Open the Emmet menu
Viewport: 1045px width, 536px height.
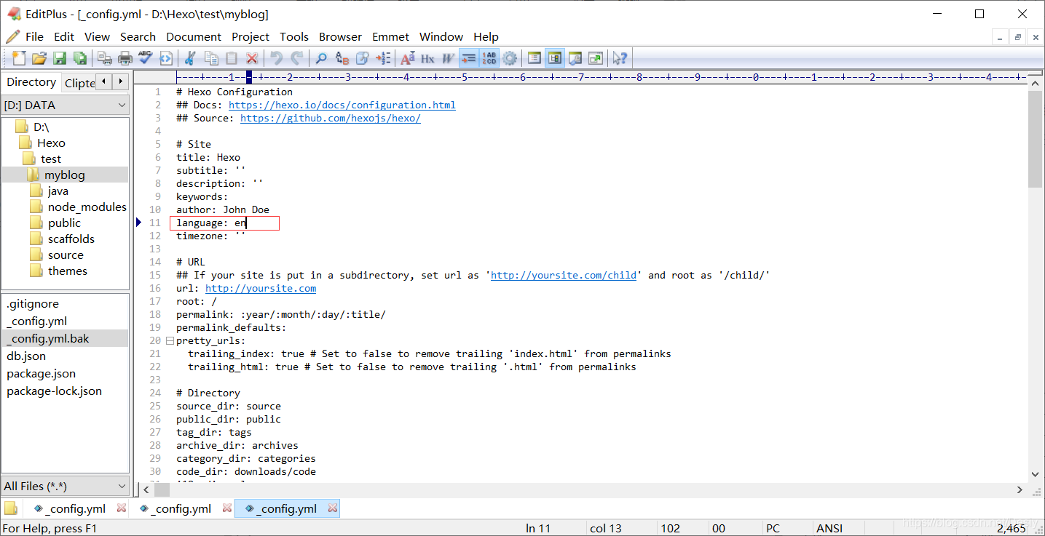coord(390,36)
